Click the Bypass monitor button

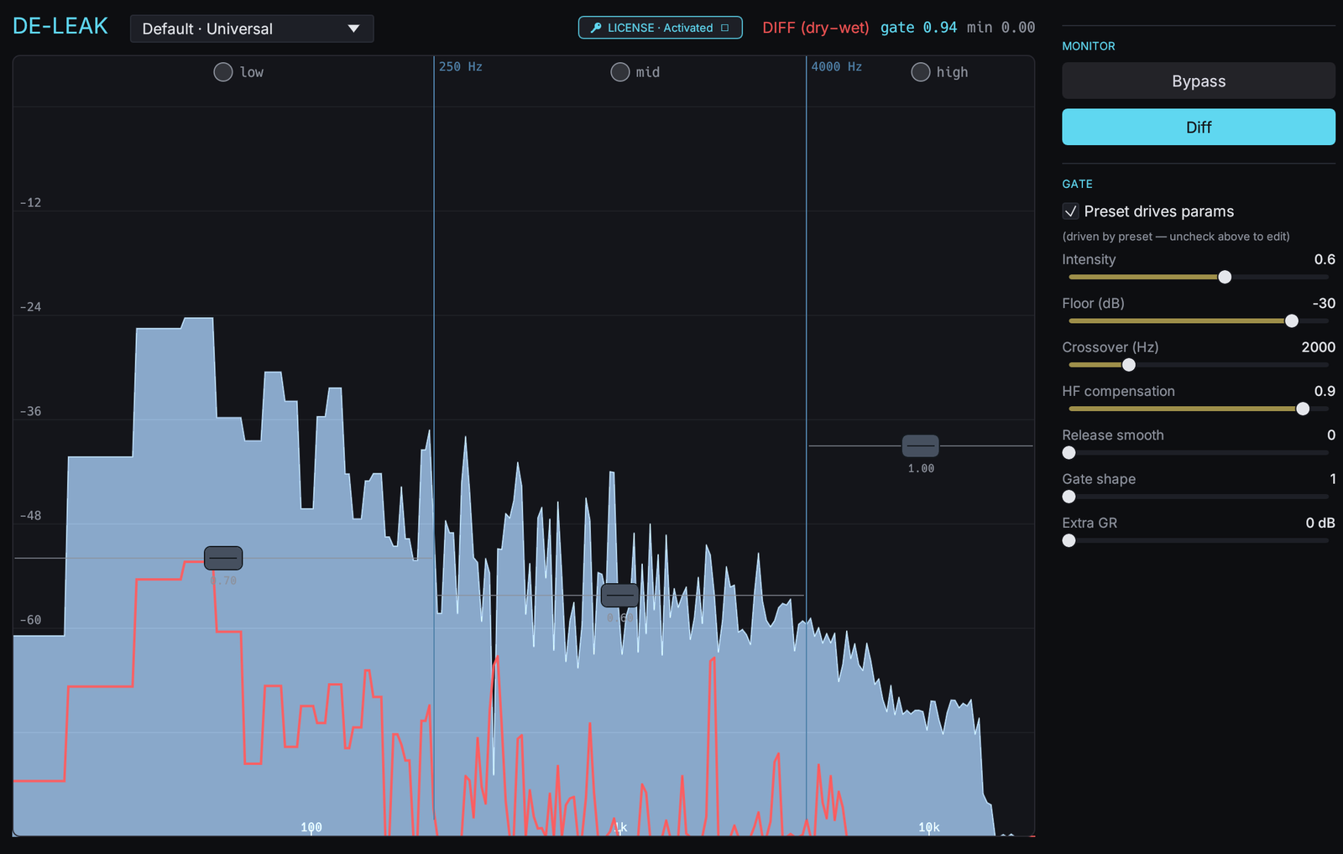click(1199, 81)
